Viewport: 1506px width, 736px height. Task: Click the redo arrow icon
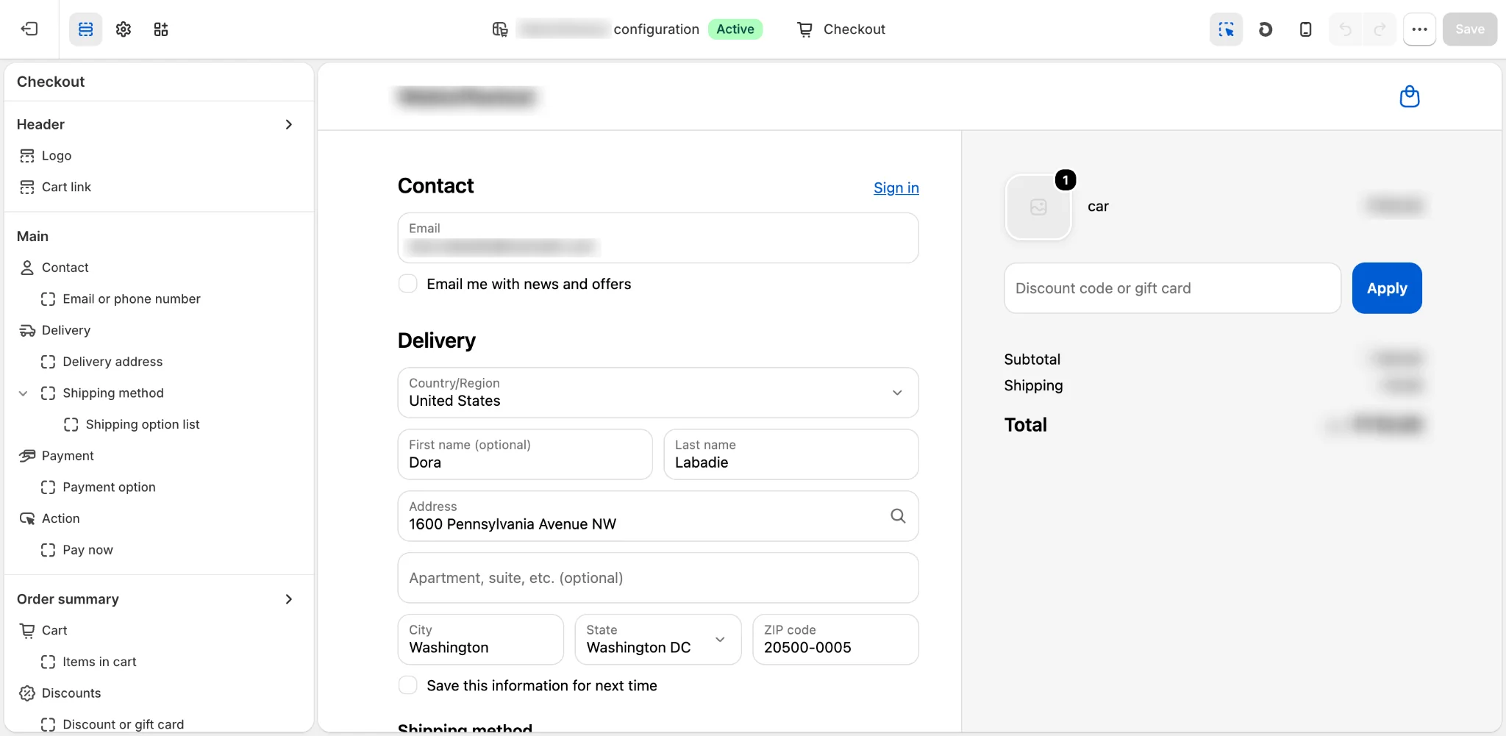click(1380, 29)
